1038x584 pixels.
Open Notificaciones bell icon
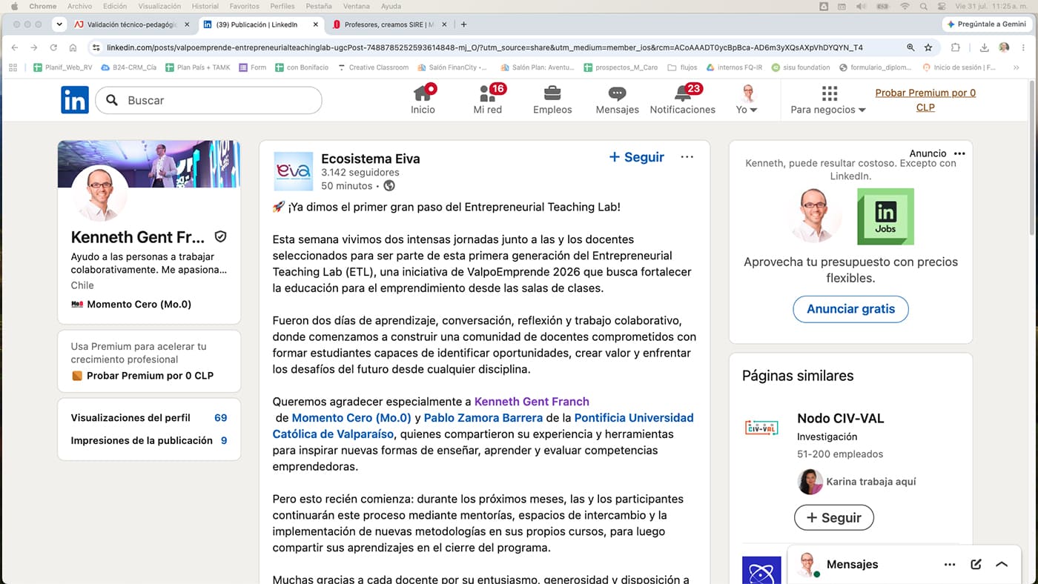pyautogui.click(x=683, y=93)
